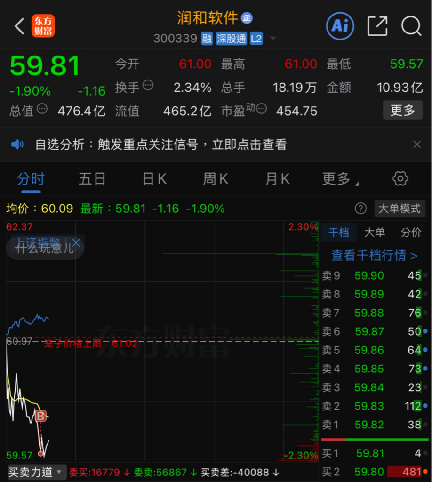432x482 pixels.
Task: Select the 卖5 order row 59.86
Action: (375, 350)
